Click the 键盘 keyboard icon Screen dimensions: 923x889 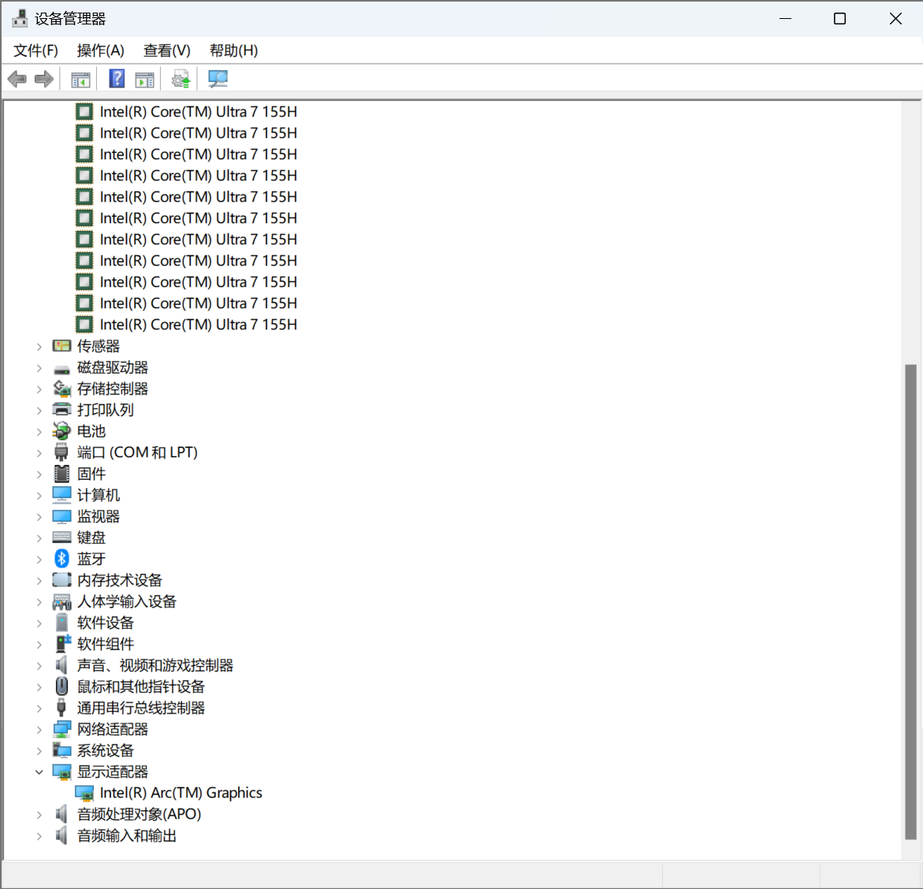[x=61, y=537]
